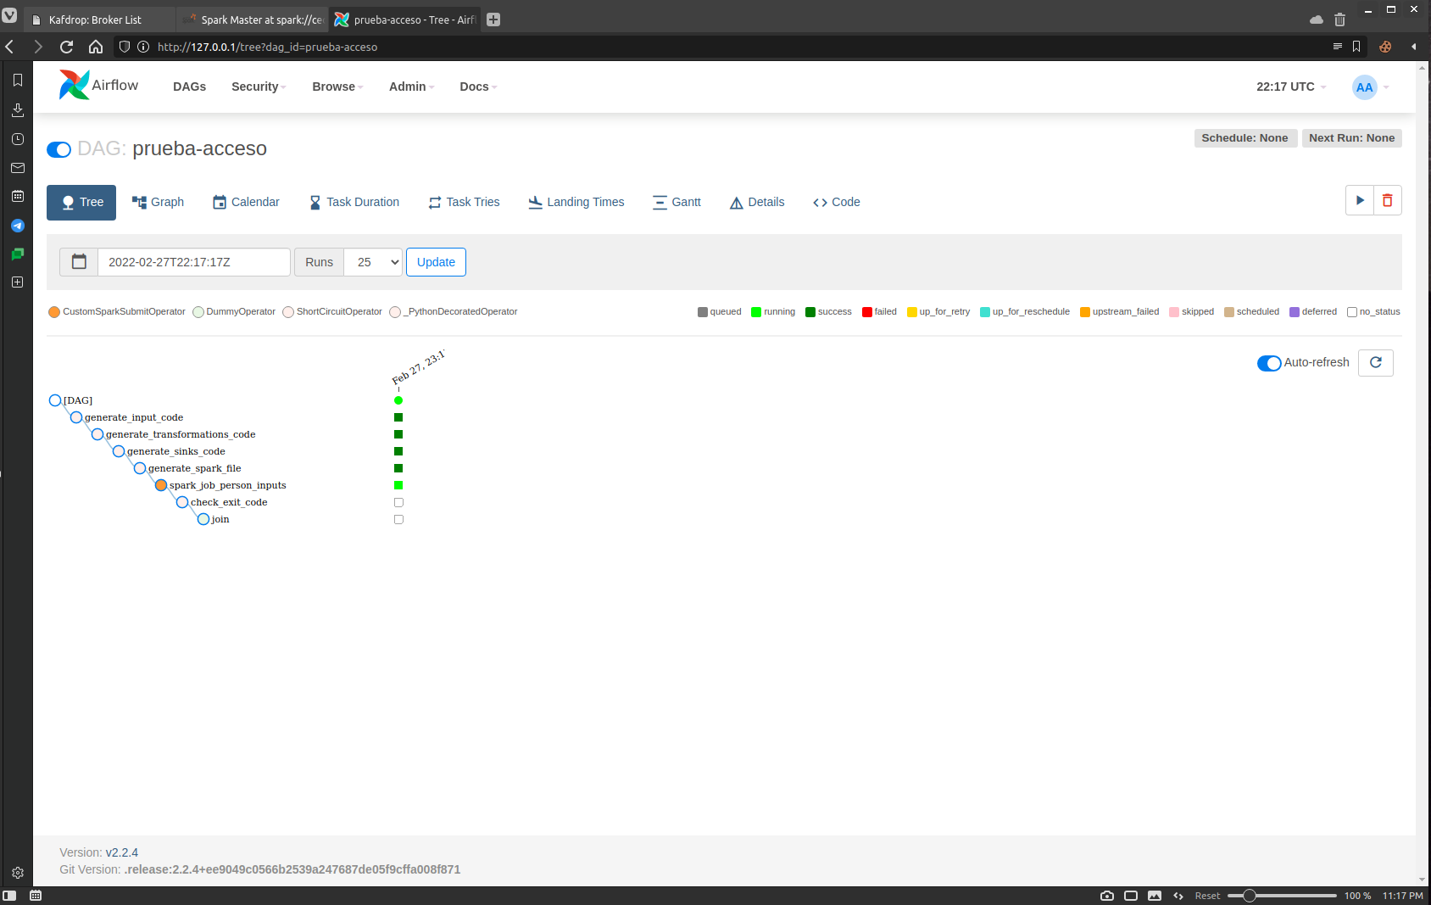Toggle images icon in the status bar
The height and width of the screenshot is (905, 1431).
click(x=1155, y=896)
